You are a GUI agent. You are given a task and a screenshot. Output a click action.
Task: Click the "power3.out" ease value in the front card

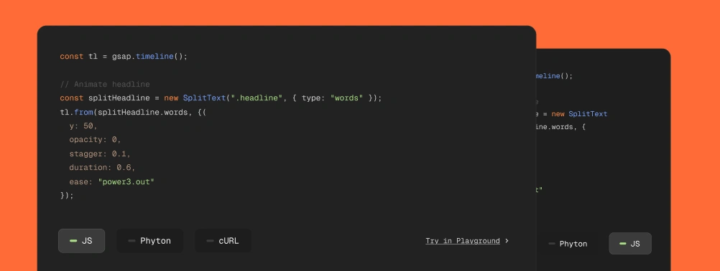coord(126,181)
